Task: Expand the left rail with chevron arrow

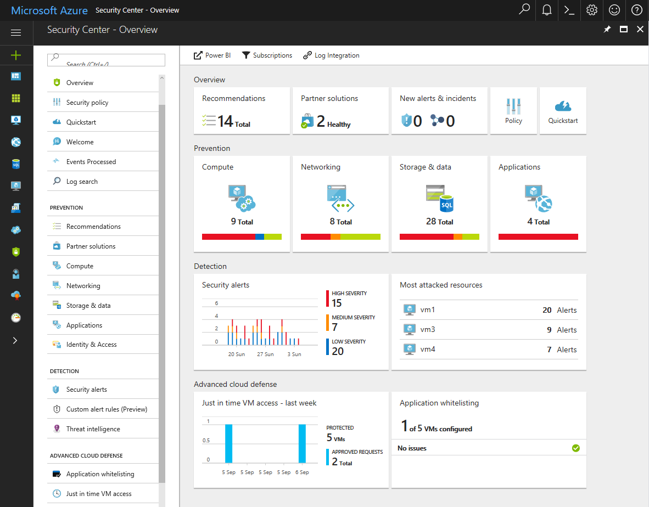Action: tap(15, 340)
